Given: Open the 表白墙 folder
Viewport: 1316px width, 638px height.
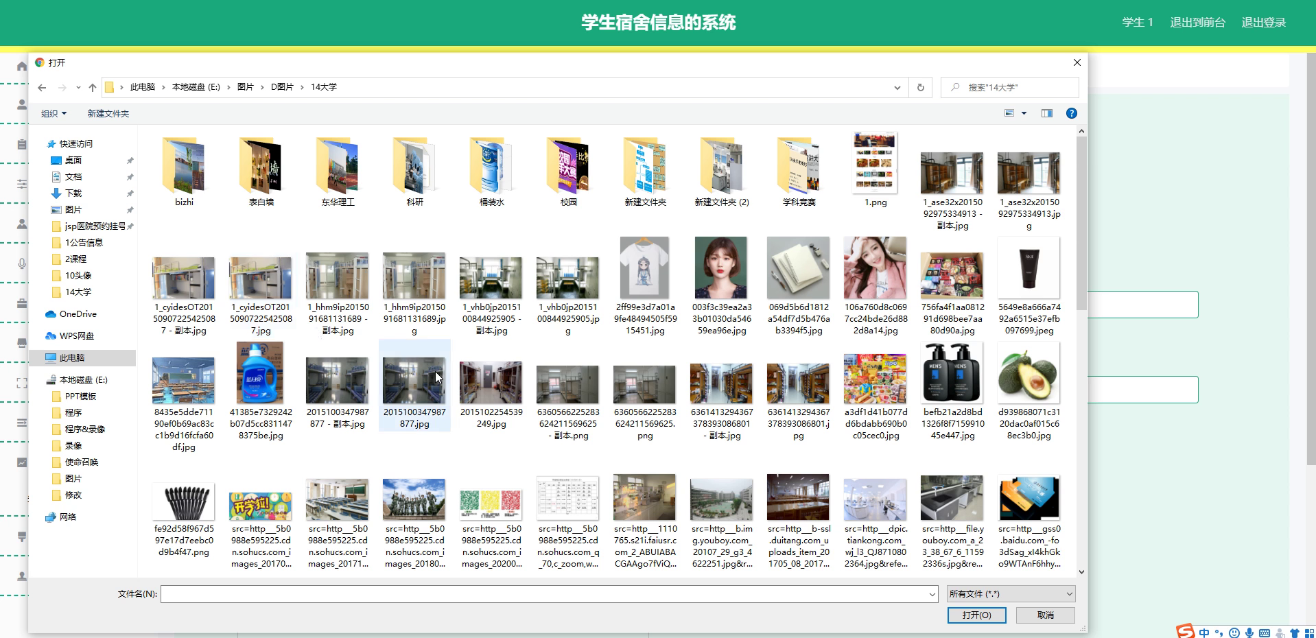Looking at the screenshot, I should pos(261,170).
